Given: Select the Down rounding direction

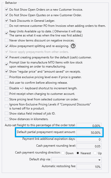Looking at the screenshot, I should pos(63,153).
